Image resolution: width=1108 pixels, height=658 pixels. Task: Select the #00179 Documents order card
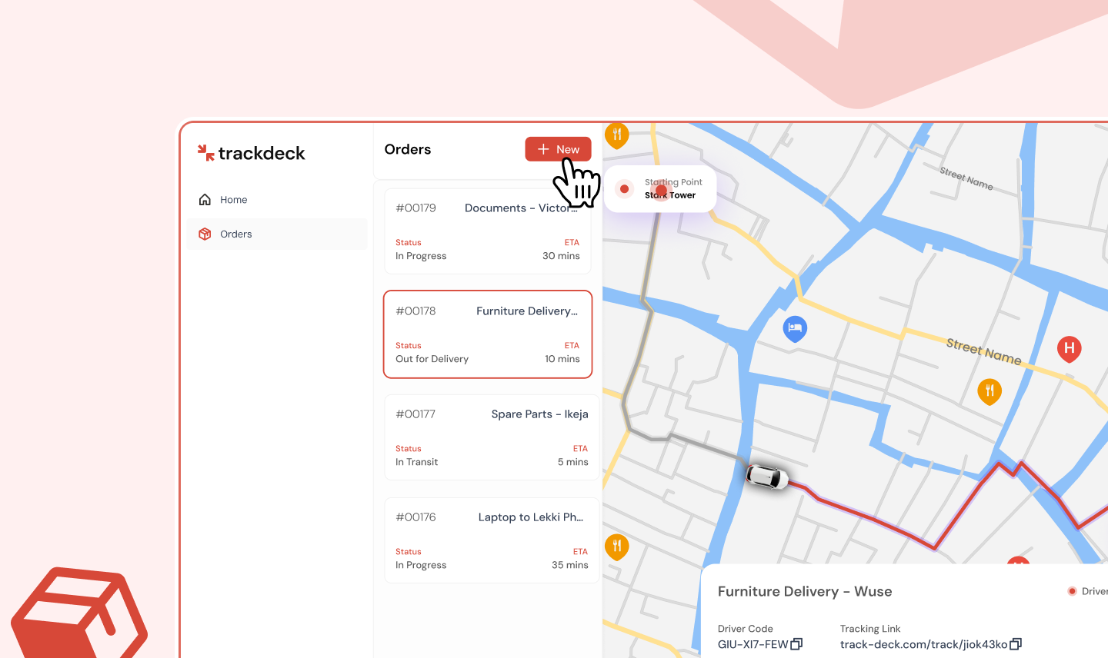click(x=488, y=231)
